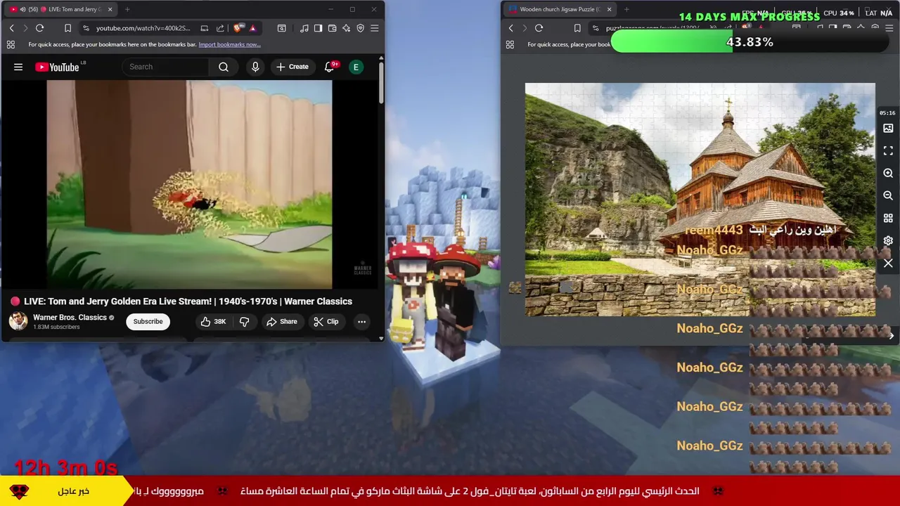Close the Tom and Jerry tab
This screenshot has height=506, width=900.
[x=110, y=9]
